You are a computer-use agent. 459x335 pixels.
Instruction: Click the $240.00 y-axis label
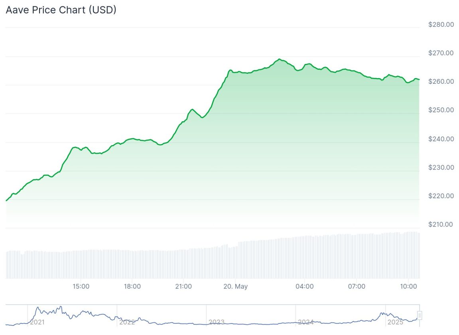[441, 139]
